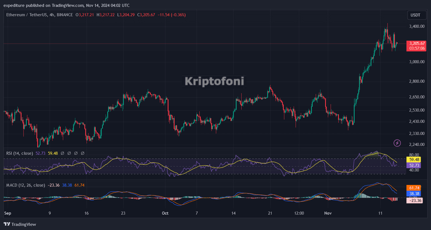
Task: Open the MACD (12, 26, close) indicator legend
Action: 25,185
